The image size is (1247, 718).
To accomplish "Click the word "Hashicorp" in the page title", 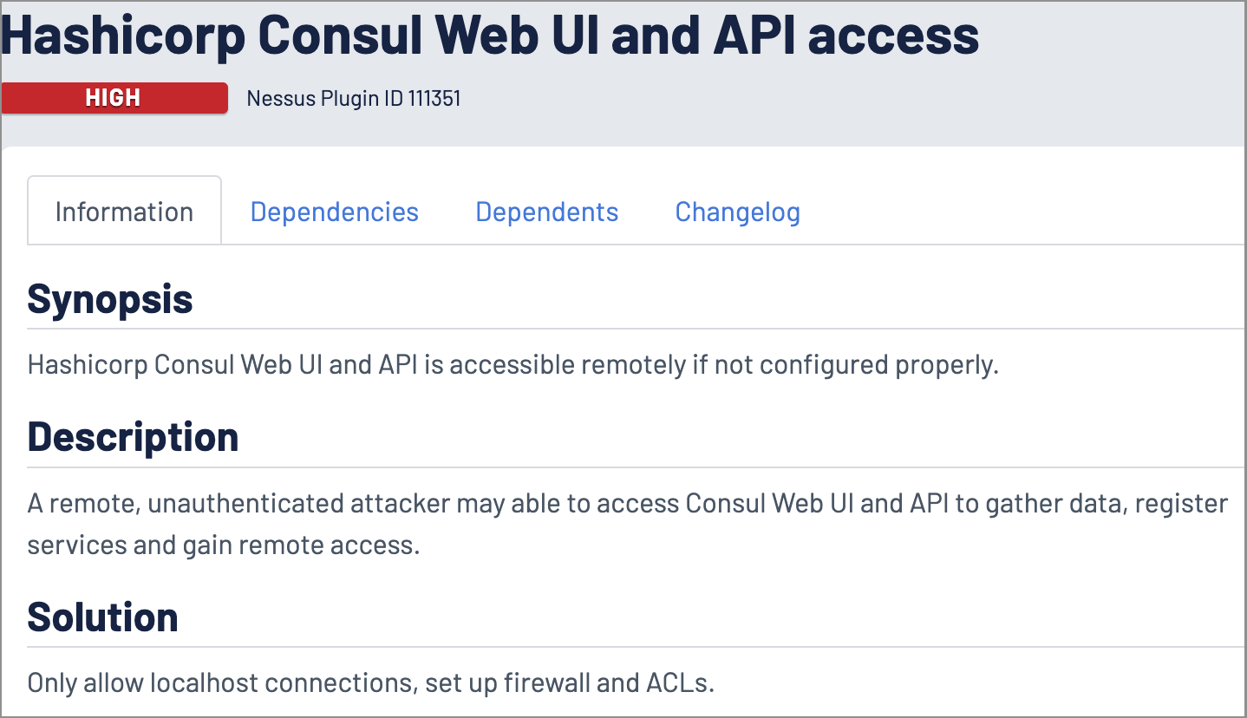I will [x=121, y=35].
